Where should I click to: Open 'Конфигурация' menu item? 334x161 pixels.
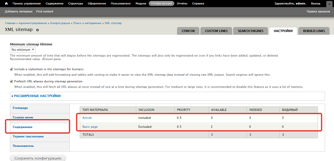(161, 3)
